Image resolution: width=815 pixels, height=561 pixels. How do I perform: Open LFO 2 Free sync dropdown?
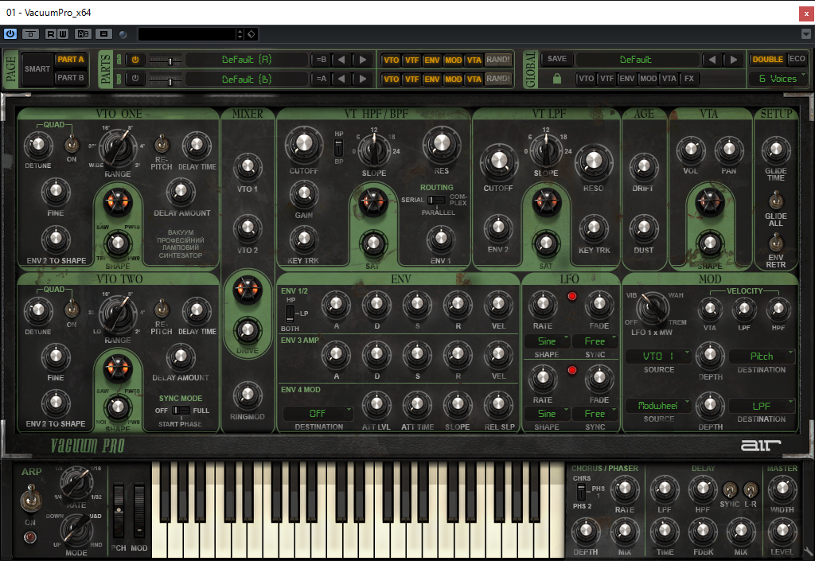[595, 414]
